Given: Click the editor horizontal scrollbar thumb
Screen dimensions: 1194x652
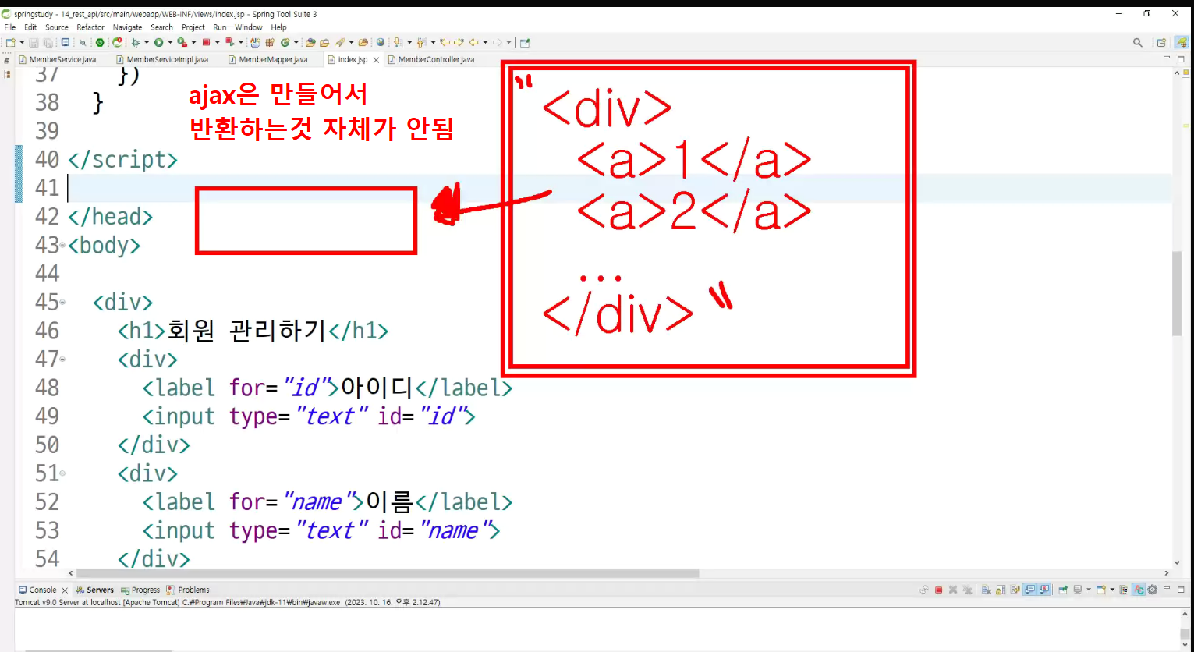Looking at the screenshot, I should tap(388, 573).
